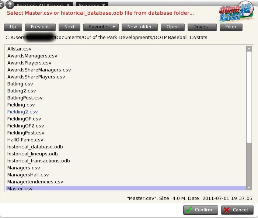The image size is (258, 218).
Task: Select Allstar.csv in the file list
Action: [x=126, y=49]
